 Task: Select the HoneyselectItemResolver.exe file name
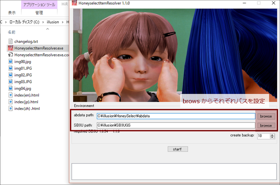(39, 48)
